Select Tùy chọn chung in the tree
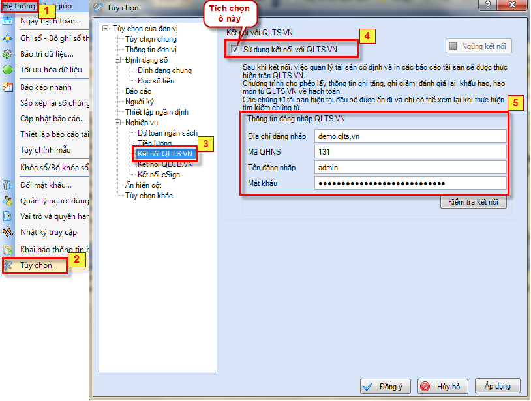This screenshot has width=531, height=401. [x=151, y=39]
